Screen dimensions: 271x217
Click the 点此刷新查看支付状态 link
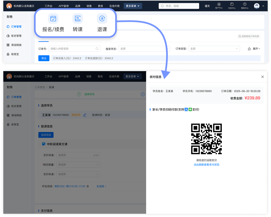[x=206, y=165]
